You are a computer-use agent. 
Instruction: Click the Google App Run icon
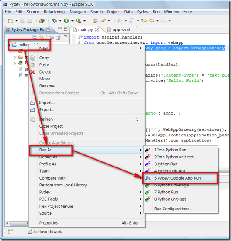148,178
